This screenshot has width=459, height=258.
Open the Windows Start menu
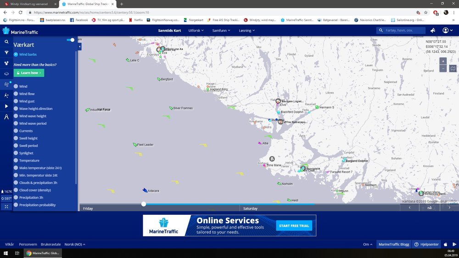(x=6, y=253)
